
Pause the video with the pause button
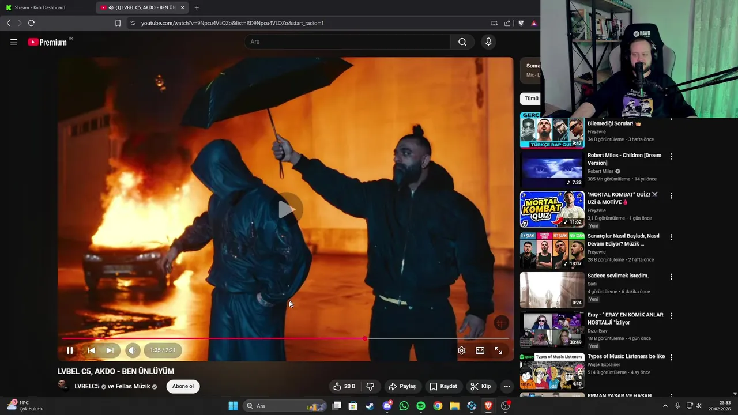[70, 350]
